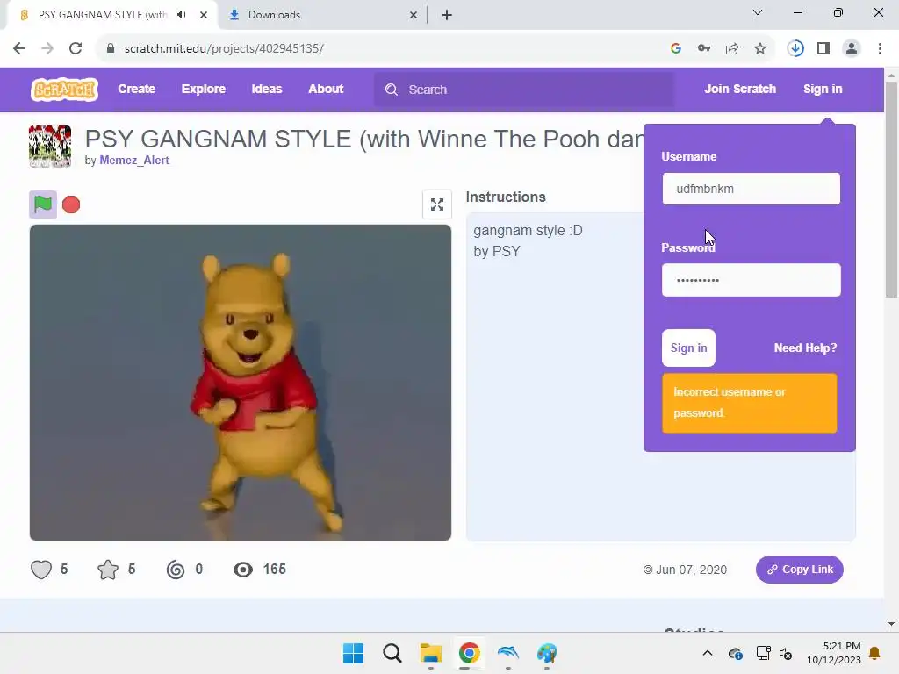Click the Username input field
This screenshot has width=899, height=674.
click(x=752, y=189)
